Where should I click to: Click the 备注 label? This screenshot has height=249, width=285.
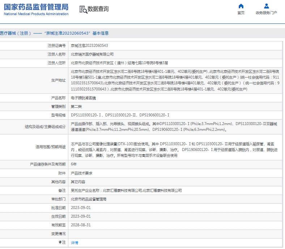(x=62, y=191)
